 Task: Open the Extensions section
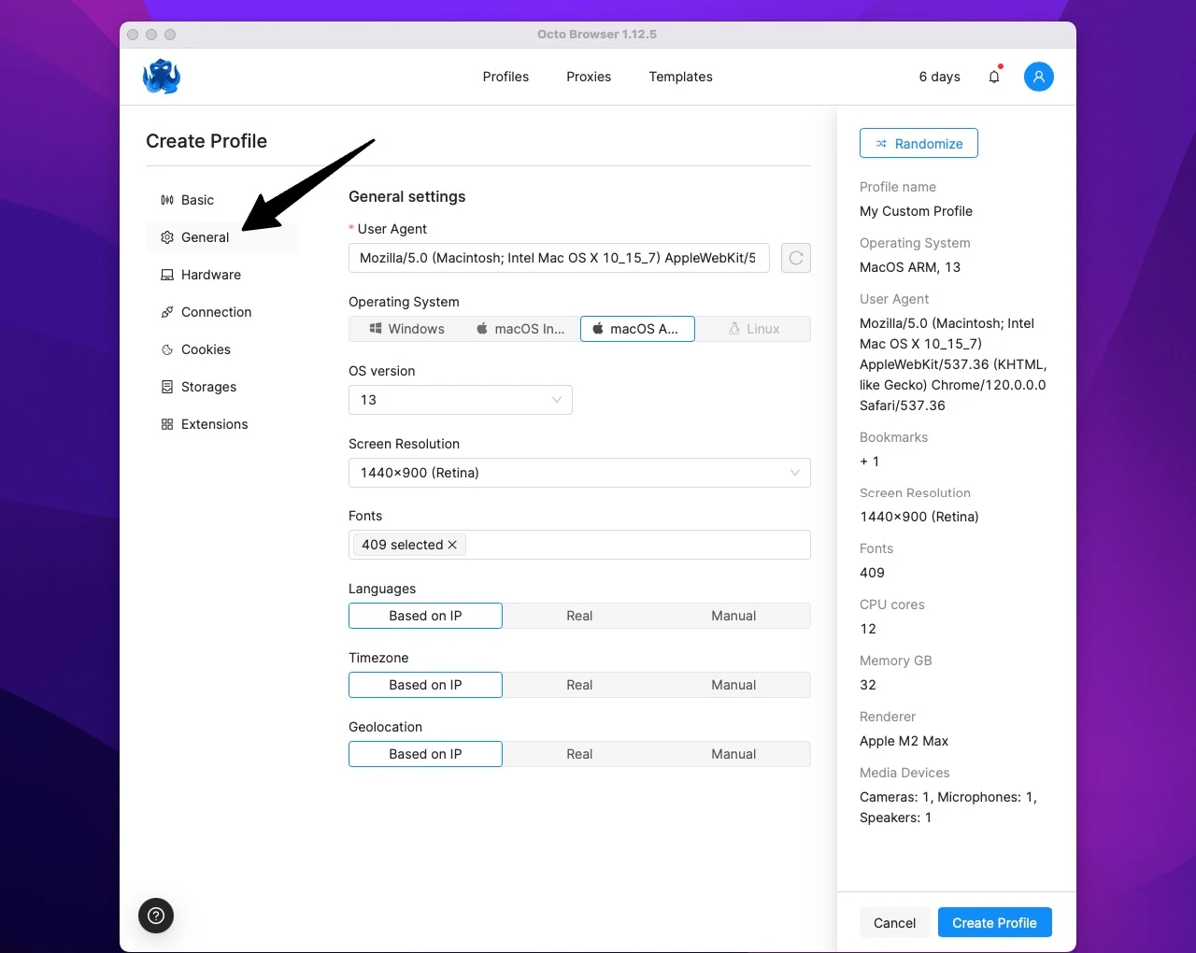pos(215,423)
